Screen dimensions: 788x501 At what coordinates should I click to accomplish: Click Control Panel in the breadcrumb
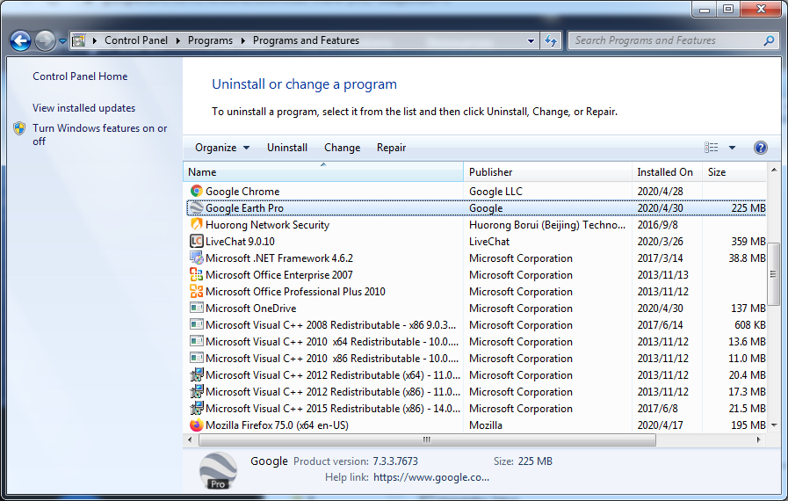(x=136, y=40)
